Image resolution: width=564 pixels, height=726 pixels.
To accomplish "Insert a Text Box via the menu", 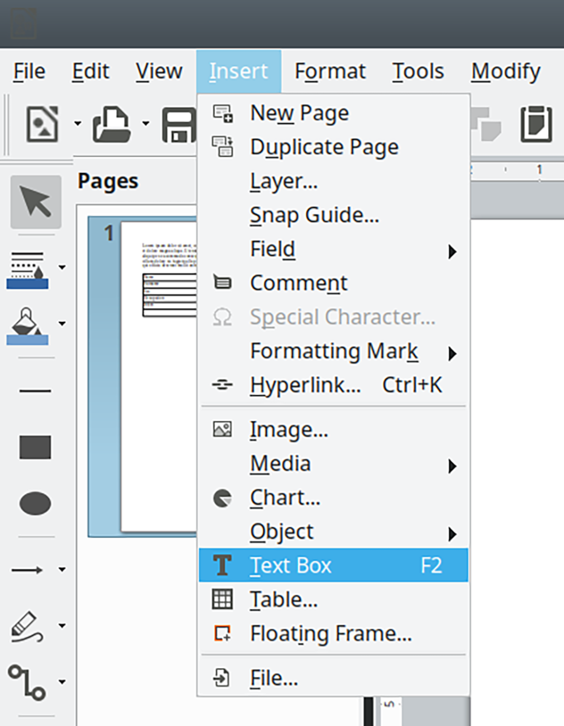I will 290,564.
